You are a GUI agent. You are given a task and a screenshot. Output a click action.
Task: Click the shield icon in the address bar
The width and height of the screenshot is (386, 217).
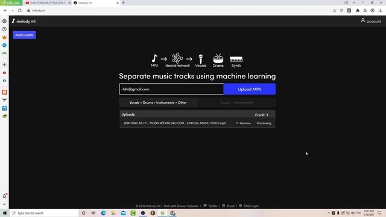342,11
